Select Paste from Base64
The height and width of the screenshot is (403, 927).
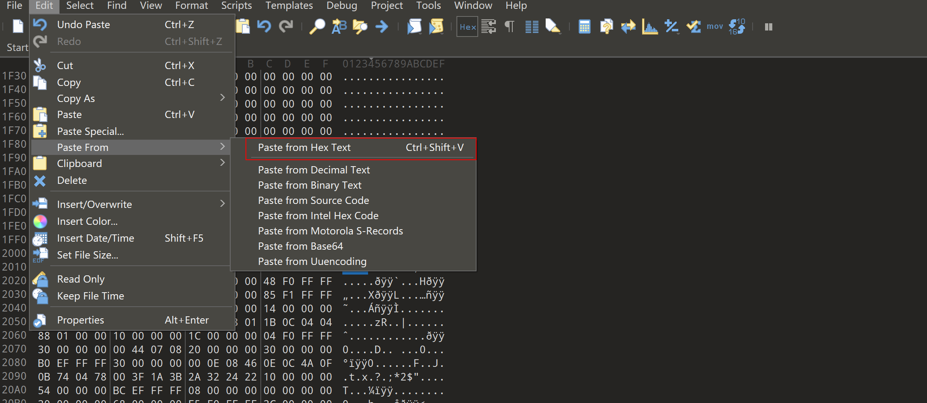click(x=301, y=246)
